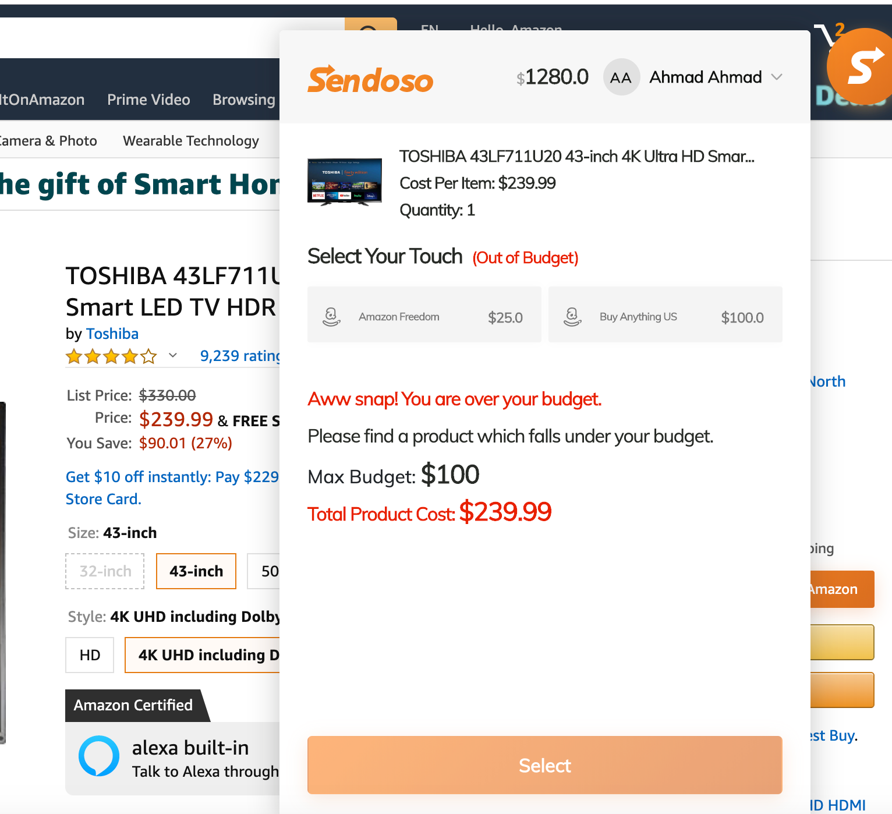Image resolution: width=892 pixels, height=814 pixels.
Task: Click the Sendoso logo in the panel
Action: (x=370, y=79)
